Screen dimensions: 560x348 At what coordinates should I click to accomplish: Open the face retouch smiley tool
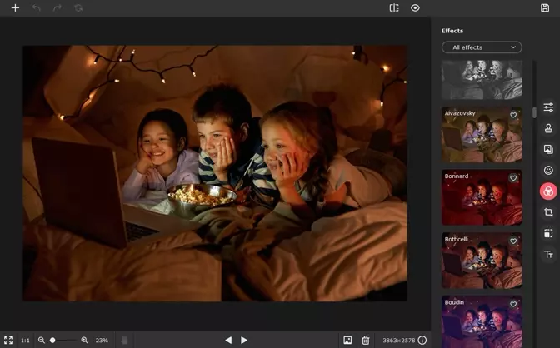point(548,170)
